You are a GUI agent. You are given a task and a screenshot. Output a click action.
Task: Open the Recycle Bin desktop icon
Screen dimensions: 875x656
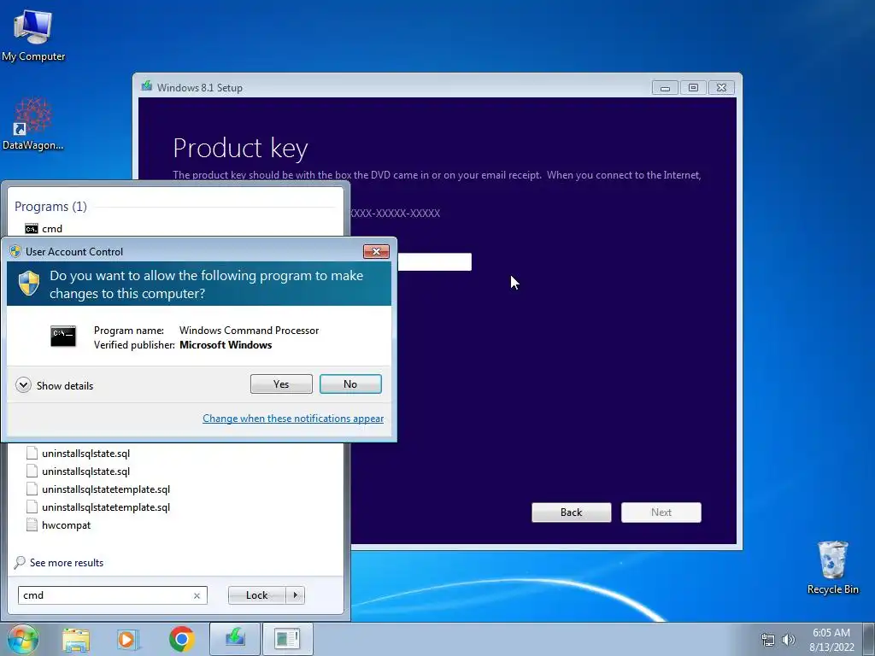pos(832,567)
